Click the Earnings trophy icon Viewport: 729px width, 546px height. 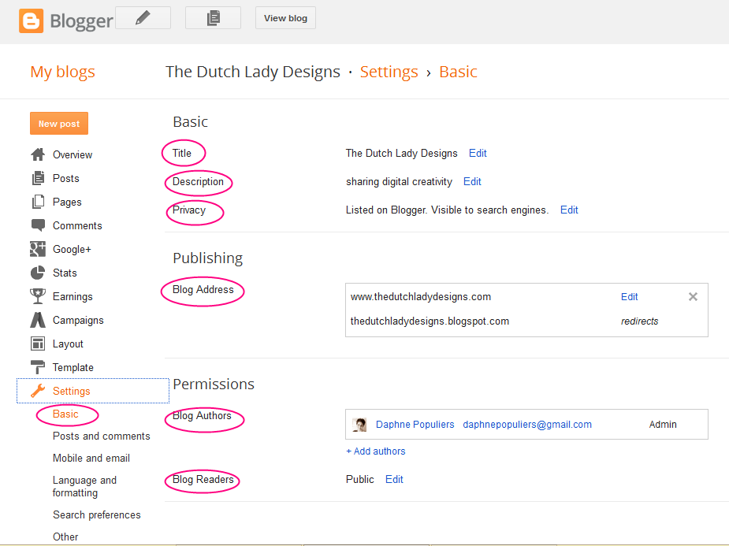(x=38, y=296)
